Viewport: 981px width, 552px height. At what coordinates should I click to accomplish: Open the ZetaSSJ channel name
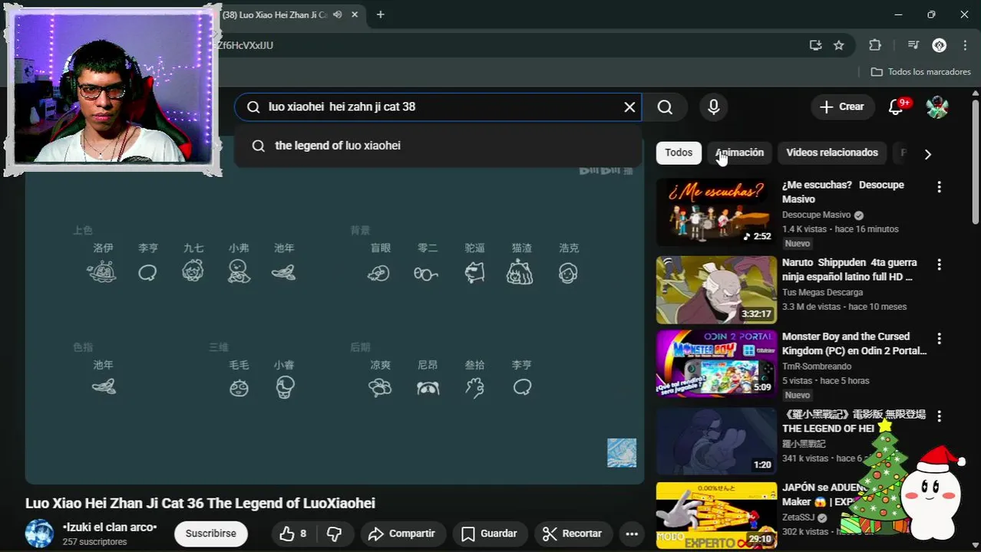pos(798,517)
